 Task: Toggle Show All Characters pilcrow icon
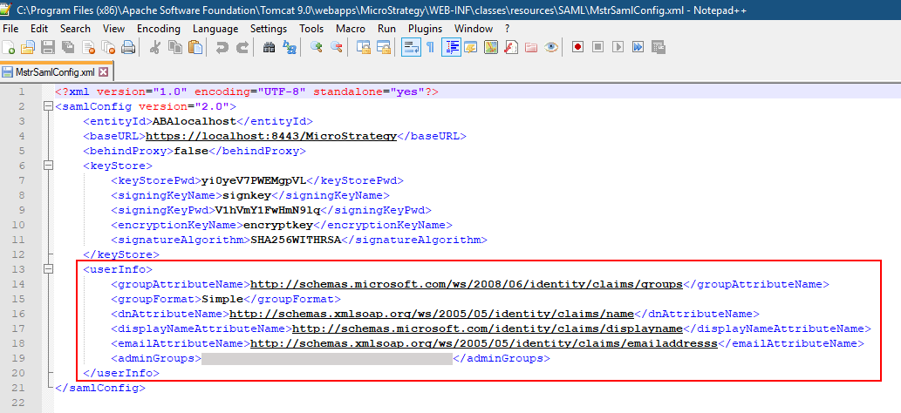point(429,47)
